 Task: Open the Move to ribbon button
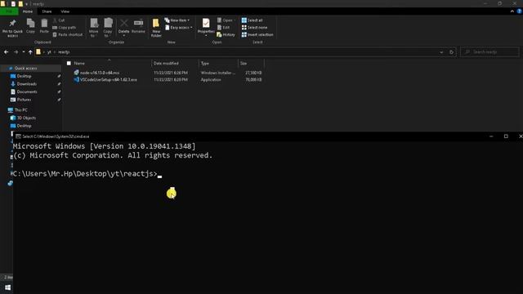[x=94, y=28]
